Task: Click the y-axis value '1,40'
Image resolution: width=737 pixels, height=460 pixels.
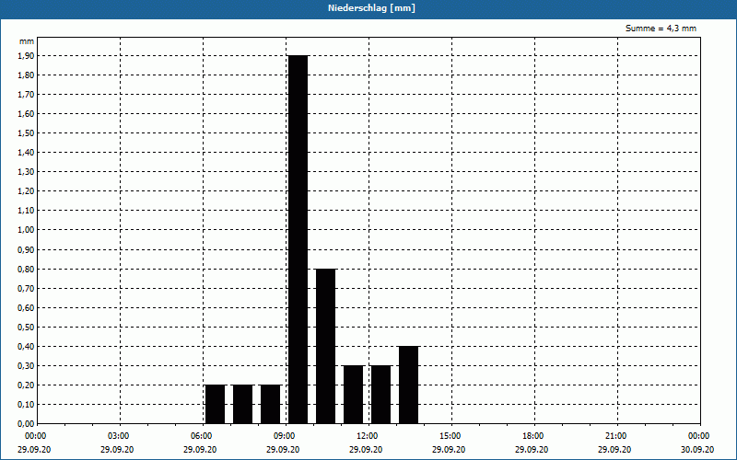Action: (x=26, y=152)
